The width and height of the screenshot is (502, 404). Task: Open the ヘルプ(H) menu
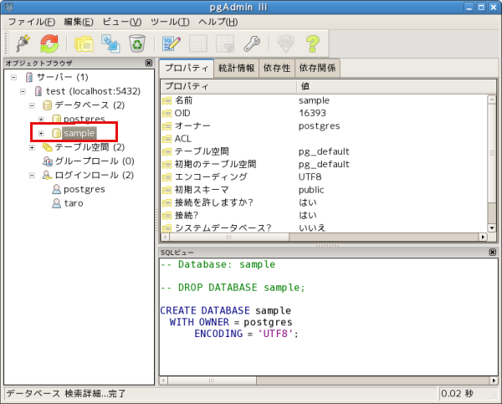[218, 22]
